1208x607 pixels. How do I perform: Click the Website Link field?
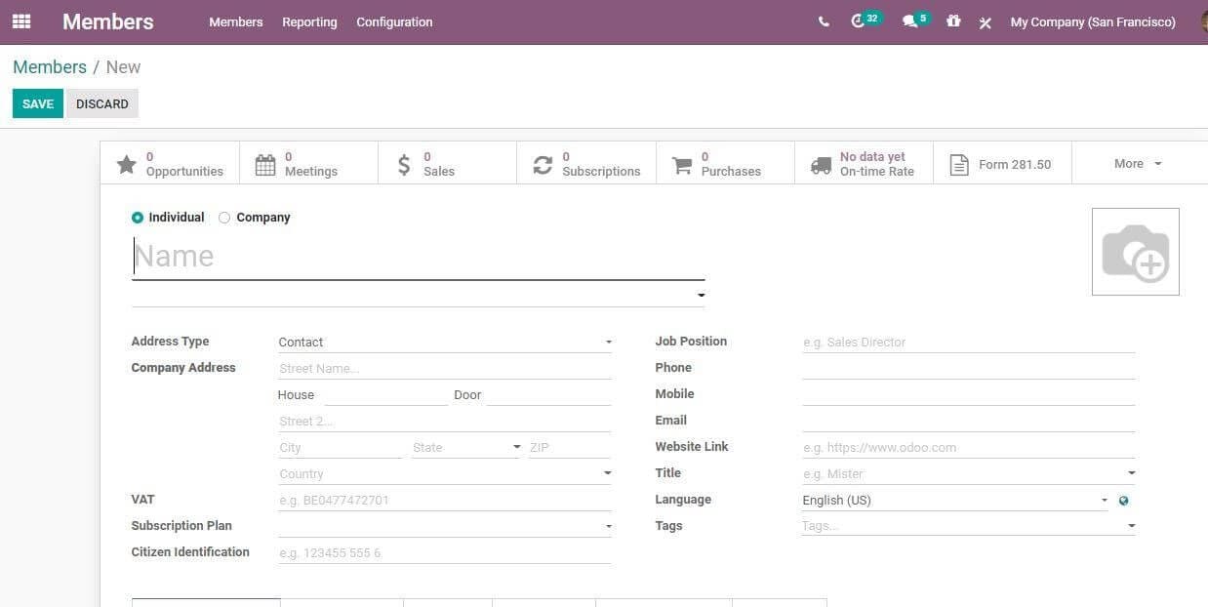click(x=969, y=448)
